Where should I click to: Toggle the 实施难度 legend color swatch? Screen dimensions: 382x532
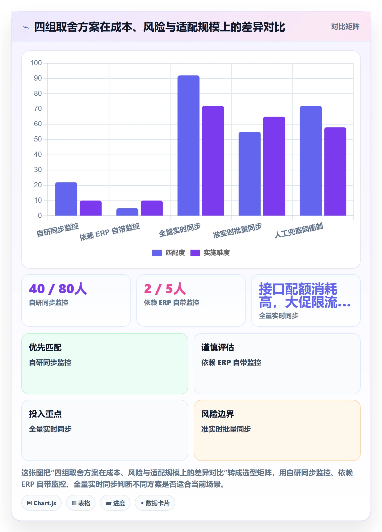tap(195, 253)
